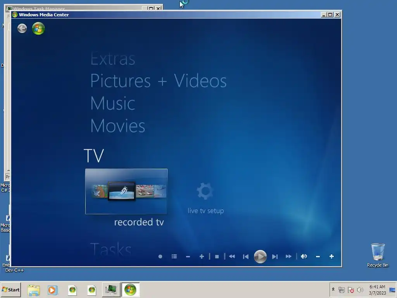
Task: Open the Windows Start button
Action: 10,289
